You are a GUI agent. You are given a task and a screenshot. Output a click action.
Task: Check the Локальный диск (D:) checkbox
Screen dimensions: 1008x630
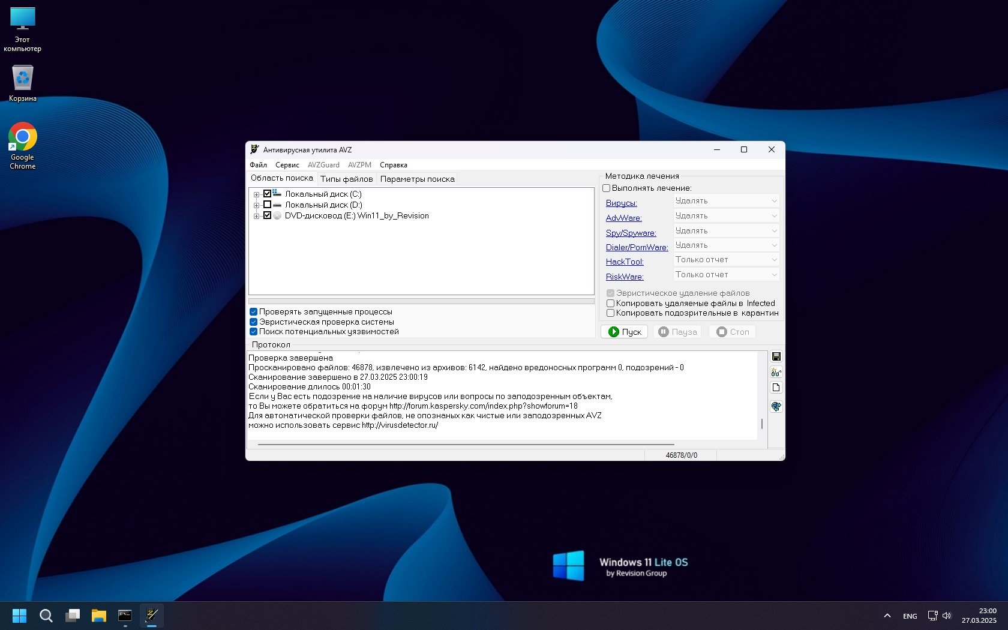point(268,205)
